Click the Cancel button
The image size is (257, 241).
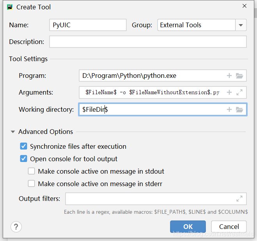229,227
